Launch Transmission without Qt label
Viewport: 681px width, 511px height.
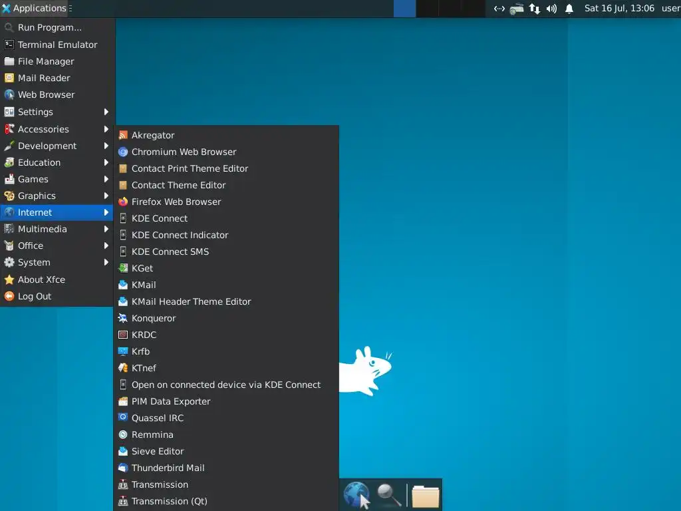point(226,485)
